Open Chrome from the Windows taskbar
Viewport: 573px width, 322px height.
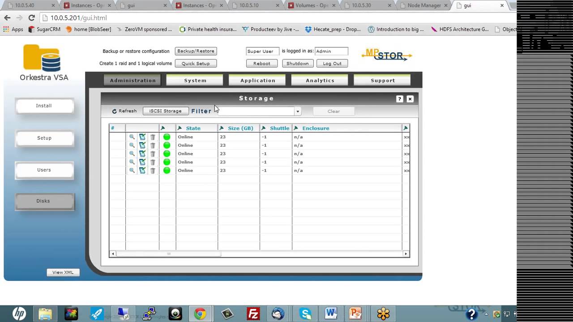[200, 314]
